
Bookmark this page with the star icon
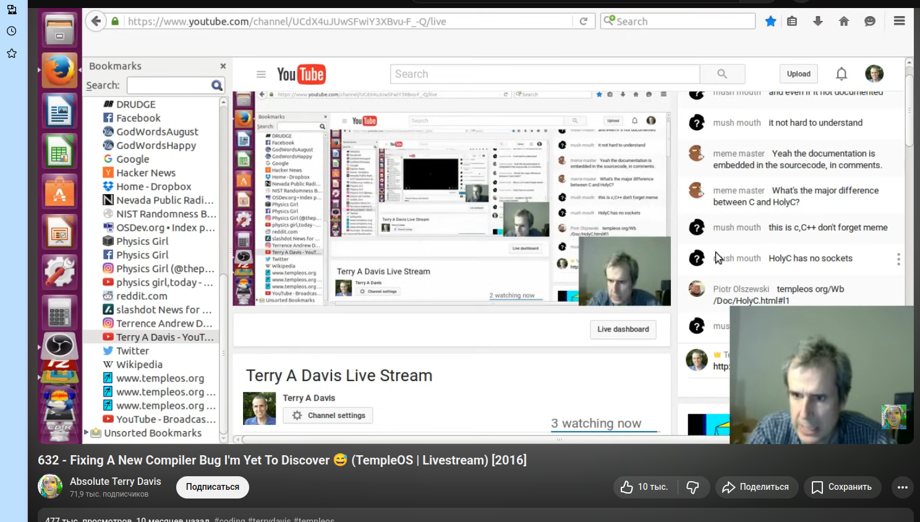[x=770, y=21]
